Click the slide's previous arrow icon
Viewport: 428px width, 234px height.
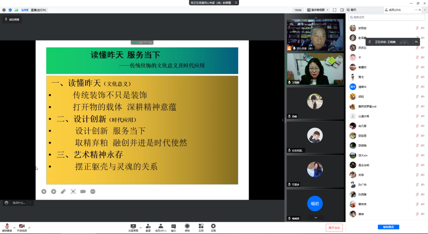coord(44,192)
